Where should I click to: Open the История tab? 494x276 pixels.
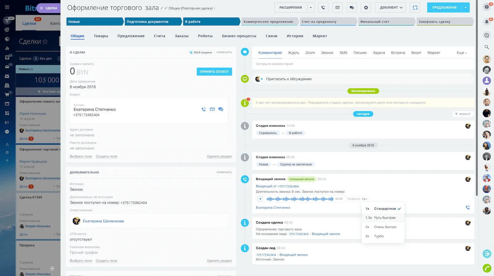tap(295, 36)
